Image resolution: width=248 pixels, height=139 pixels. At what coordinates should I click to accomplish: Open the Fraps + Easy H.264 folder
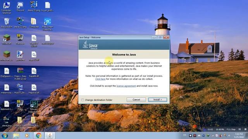tap(20, 123)
